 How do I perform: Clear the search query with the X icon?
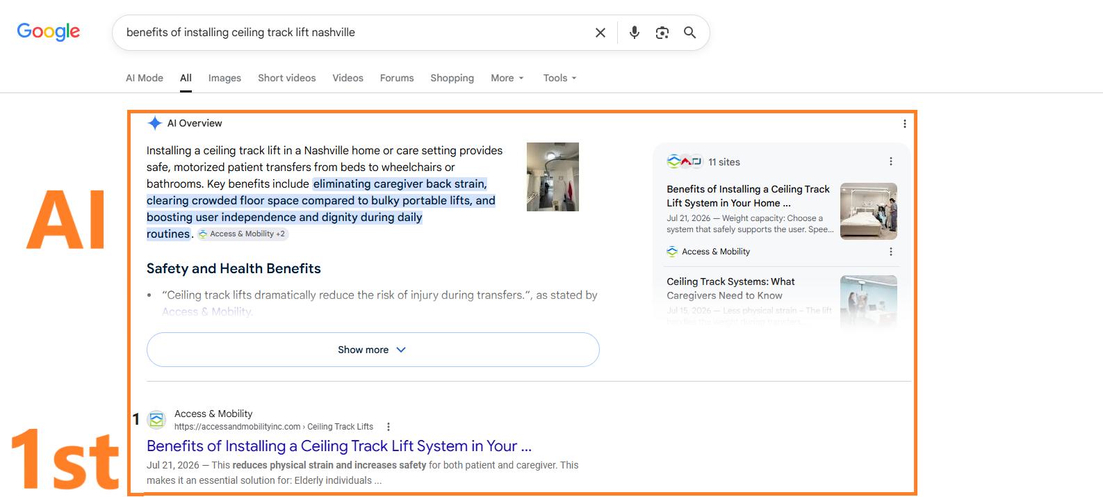coord(600,33)
